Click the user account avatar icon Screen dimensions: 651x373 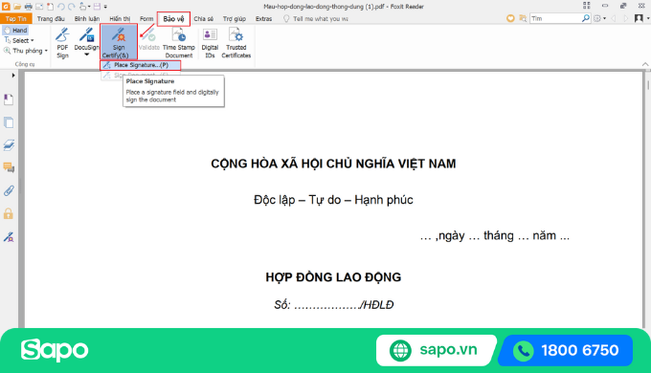pos(639,18)
